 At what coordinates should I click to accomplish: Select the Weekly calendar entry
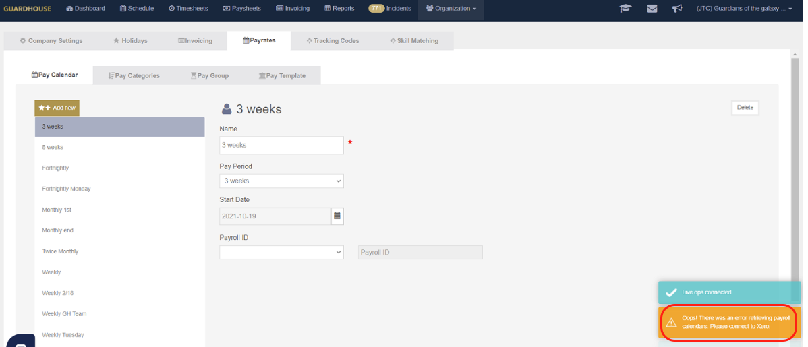(119, 272)
